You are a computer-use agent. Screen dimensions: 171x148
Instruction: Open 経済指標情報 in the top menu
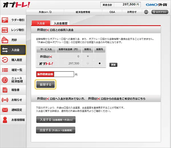(x=83, y=12)
